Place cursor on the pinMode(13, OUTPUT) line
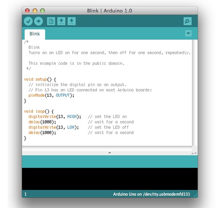The width and height of the screenshot is (218, 208). [51, 95]
